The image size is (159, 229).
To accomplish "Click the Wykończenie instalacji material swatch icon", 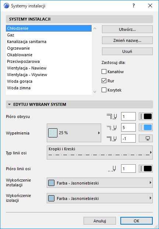I will (x=51, y=183).
